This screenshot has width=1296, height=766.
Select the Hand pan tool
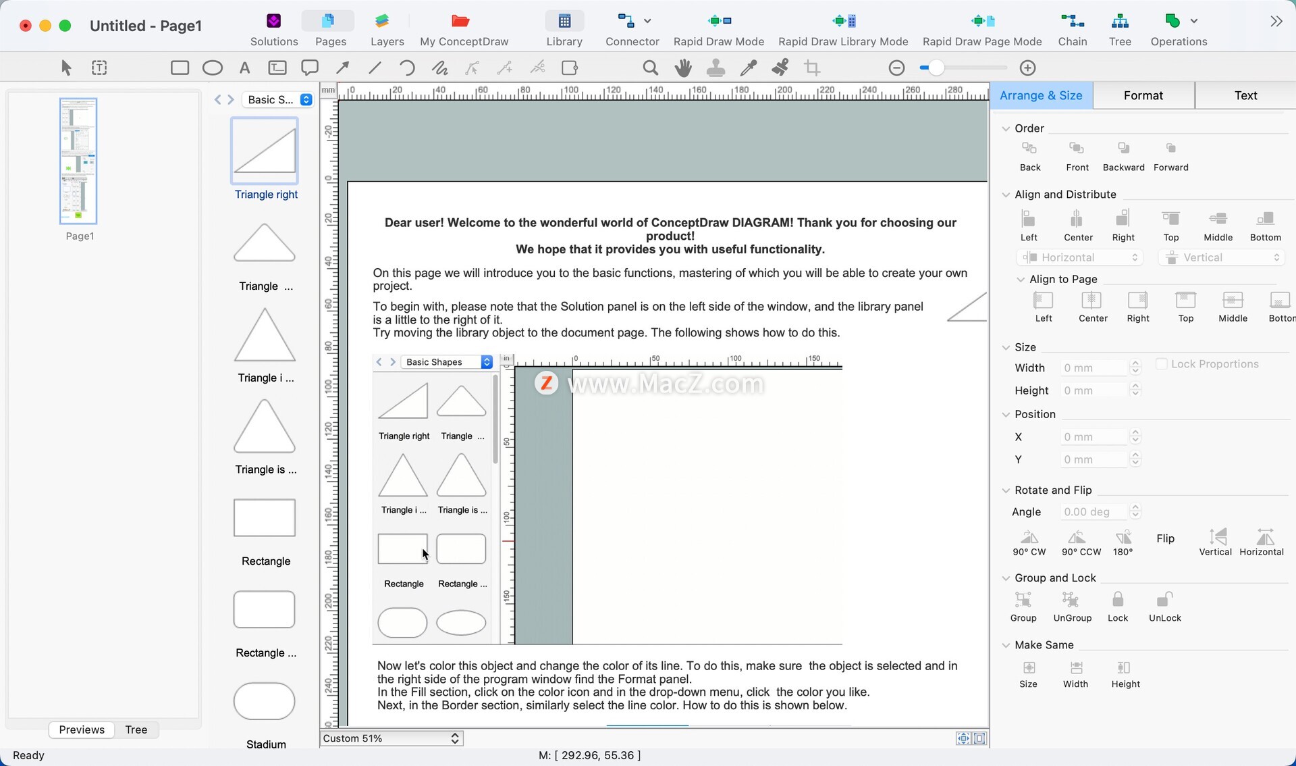click(683, 68)
